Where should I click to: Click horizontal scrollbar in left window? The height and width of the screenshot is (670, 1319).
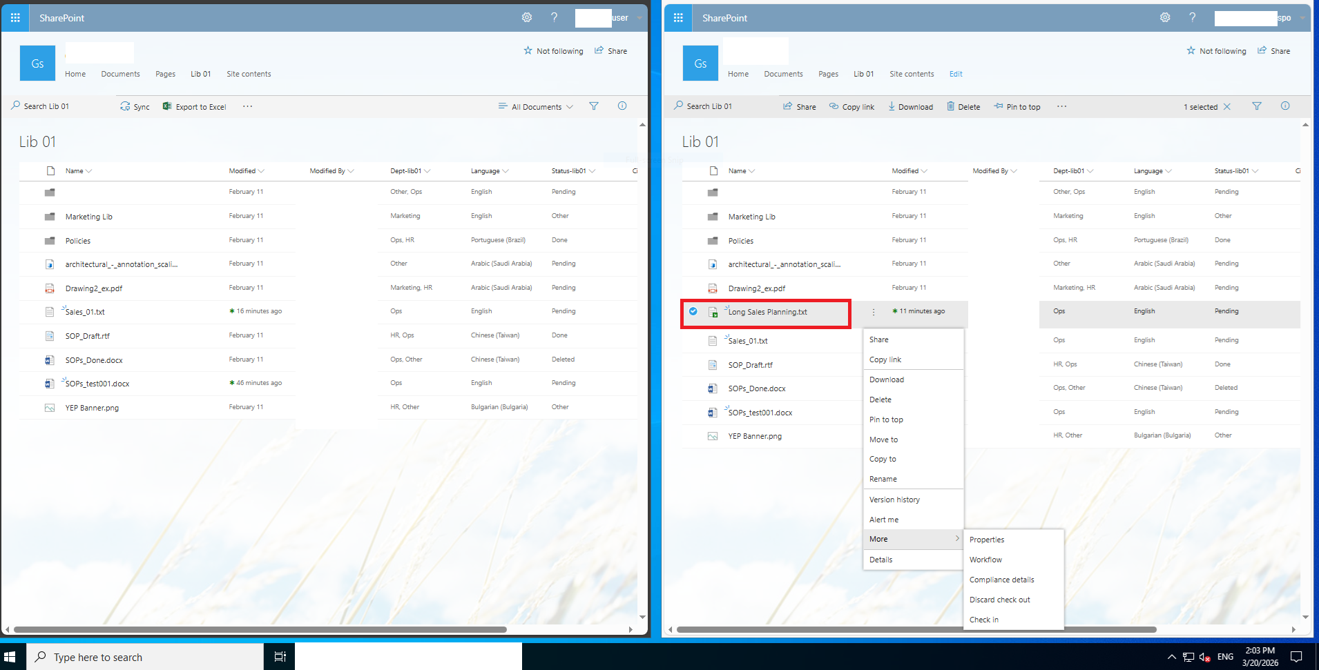pyautogui.click(x=260, y=629)
